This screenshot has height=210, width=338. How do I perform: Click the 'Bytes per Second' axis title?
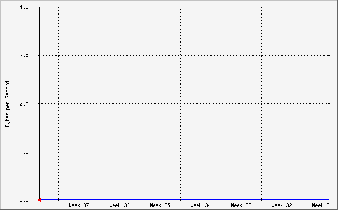coord(8,104)
